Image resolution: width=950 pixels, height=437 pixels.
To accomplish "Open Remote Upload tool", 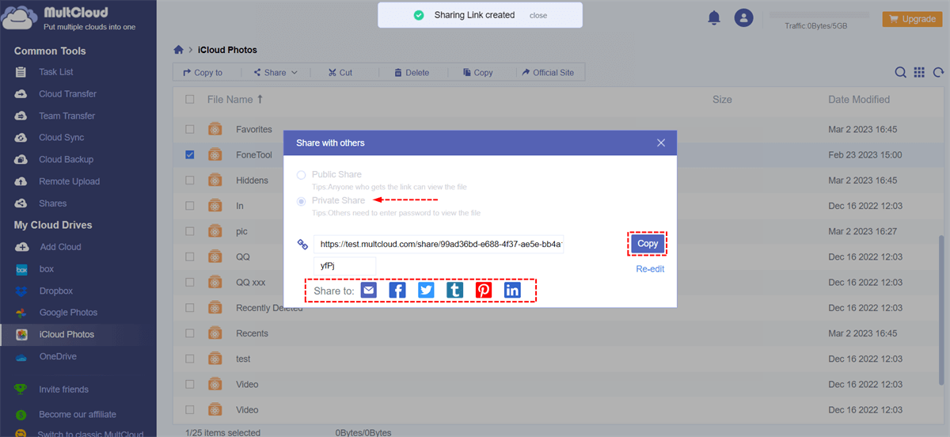I will pyautogui.click(x=69, y=181).
